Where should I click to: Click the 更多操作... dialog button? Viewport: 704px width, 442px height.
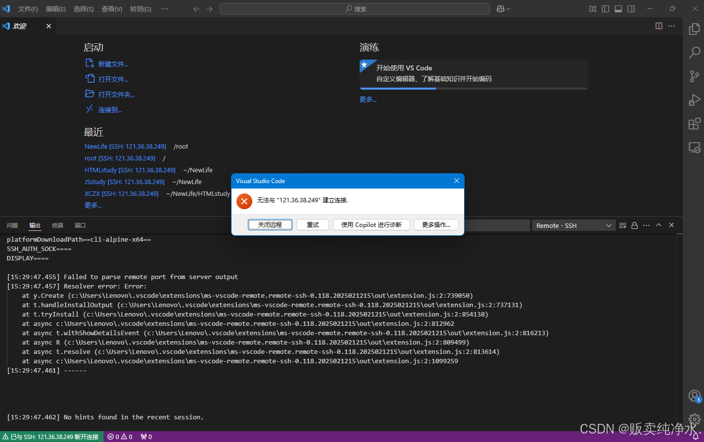point(436,225)
